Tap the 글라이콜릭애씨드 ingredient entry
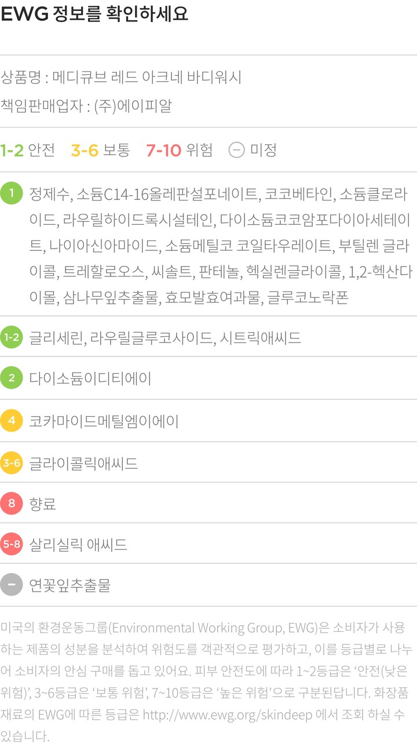417x747 pixels. pos(83,464)
